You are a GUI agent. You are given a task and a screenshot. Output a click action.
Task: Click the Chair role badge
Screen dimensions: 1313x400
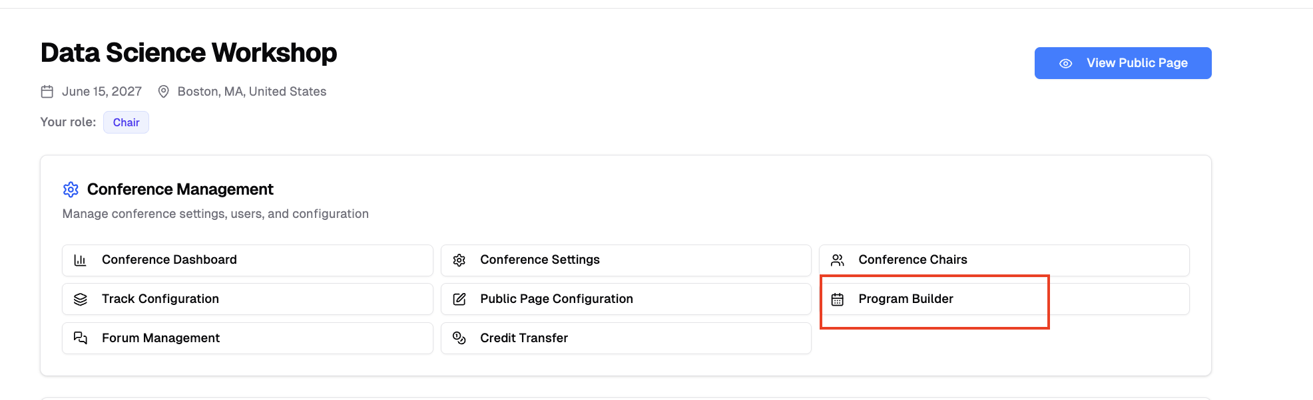coord(126,122)
